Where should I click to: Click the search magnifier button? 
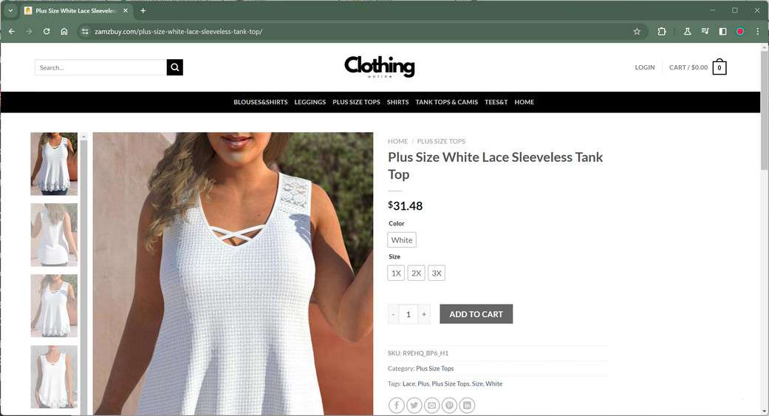[x=174, y=67]
